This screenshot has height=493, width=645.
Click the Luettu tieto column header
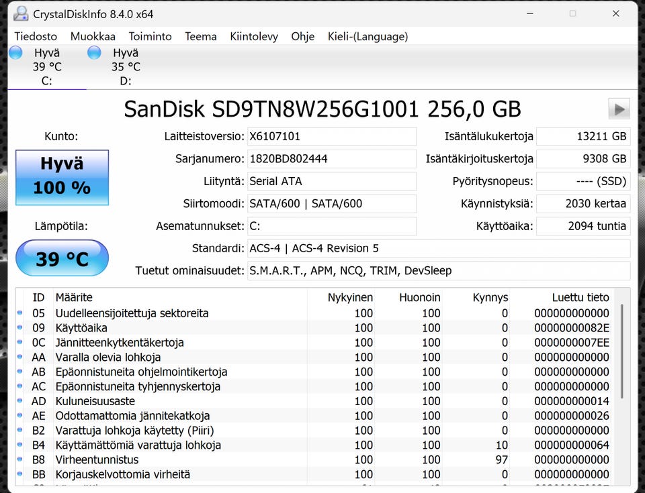pyautogui.click(x=580, y=297)
